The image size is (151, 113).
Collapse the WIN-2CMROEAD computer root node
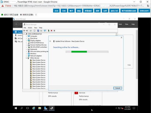pos(24,34)
